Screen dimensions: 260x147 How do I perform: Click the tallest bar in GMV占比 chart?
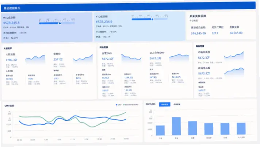click(x=176, y=126)
